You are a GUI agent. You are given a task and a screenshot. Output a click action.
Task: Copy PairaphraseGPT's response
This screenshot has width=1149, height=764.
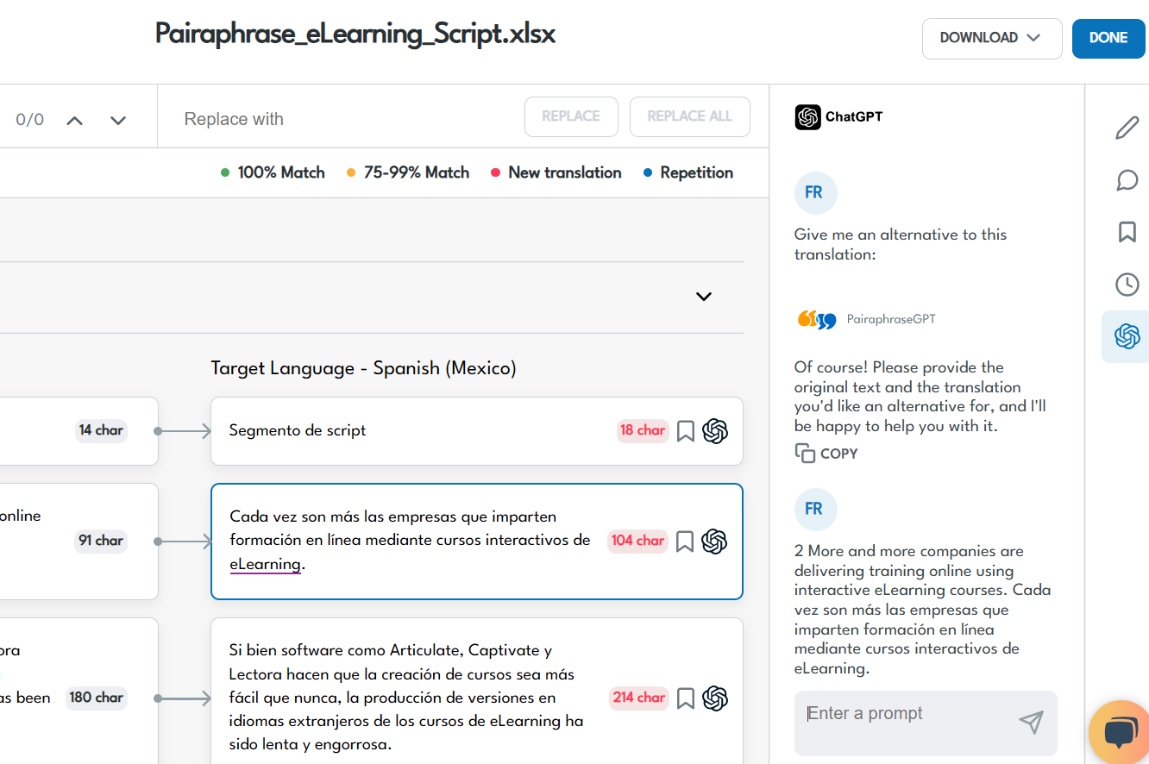(826, 453)
